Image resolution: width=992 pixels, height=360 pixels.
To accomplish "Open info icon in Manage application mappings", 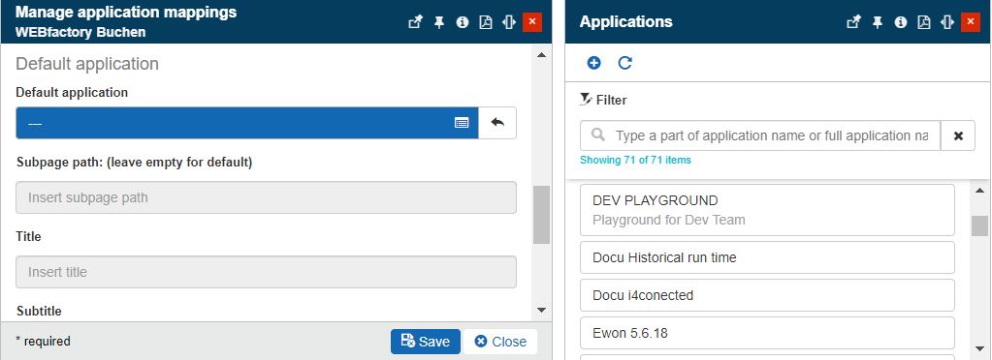I will 463,22.
